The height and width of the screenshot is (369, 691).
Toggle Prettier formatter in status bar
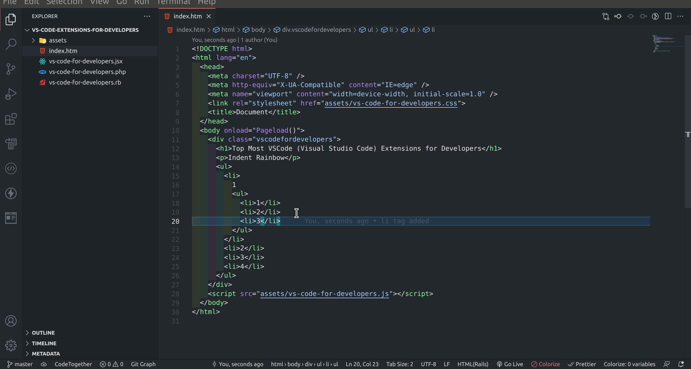coord(583,364)
